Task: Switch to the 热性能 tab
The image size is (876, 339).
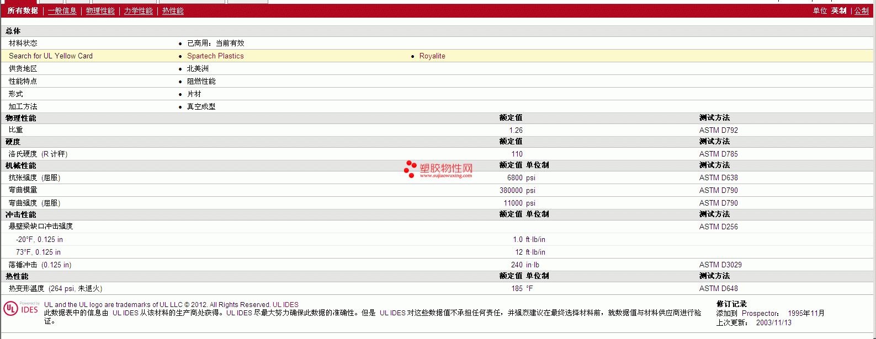Action: 173,11
